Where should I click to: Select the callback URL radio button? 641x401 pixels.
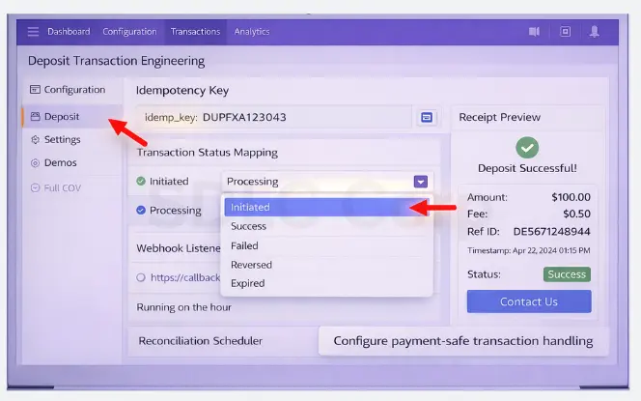tap(141, 277)
